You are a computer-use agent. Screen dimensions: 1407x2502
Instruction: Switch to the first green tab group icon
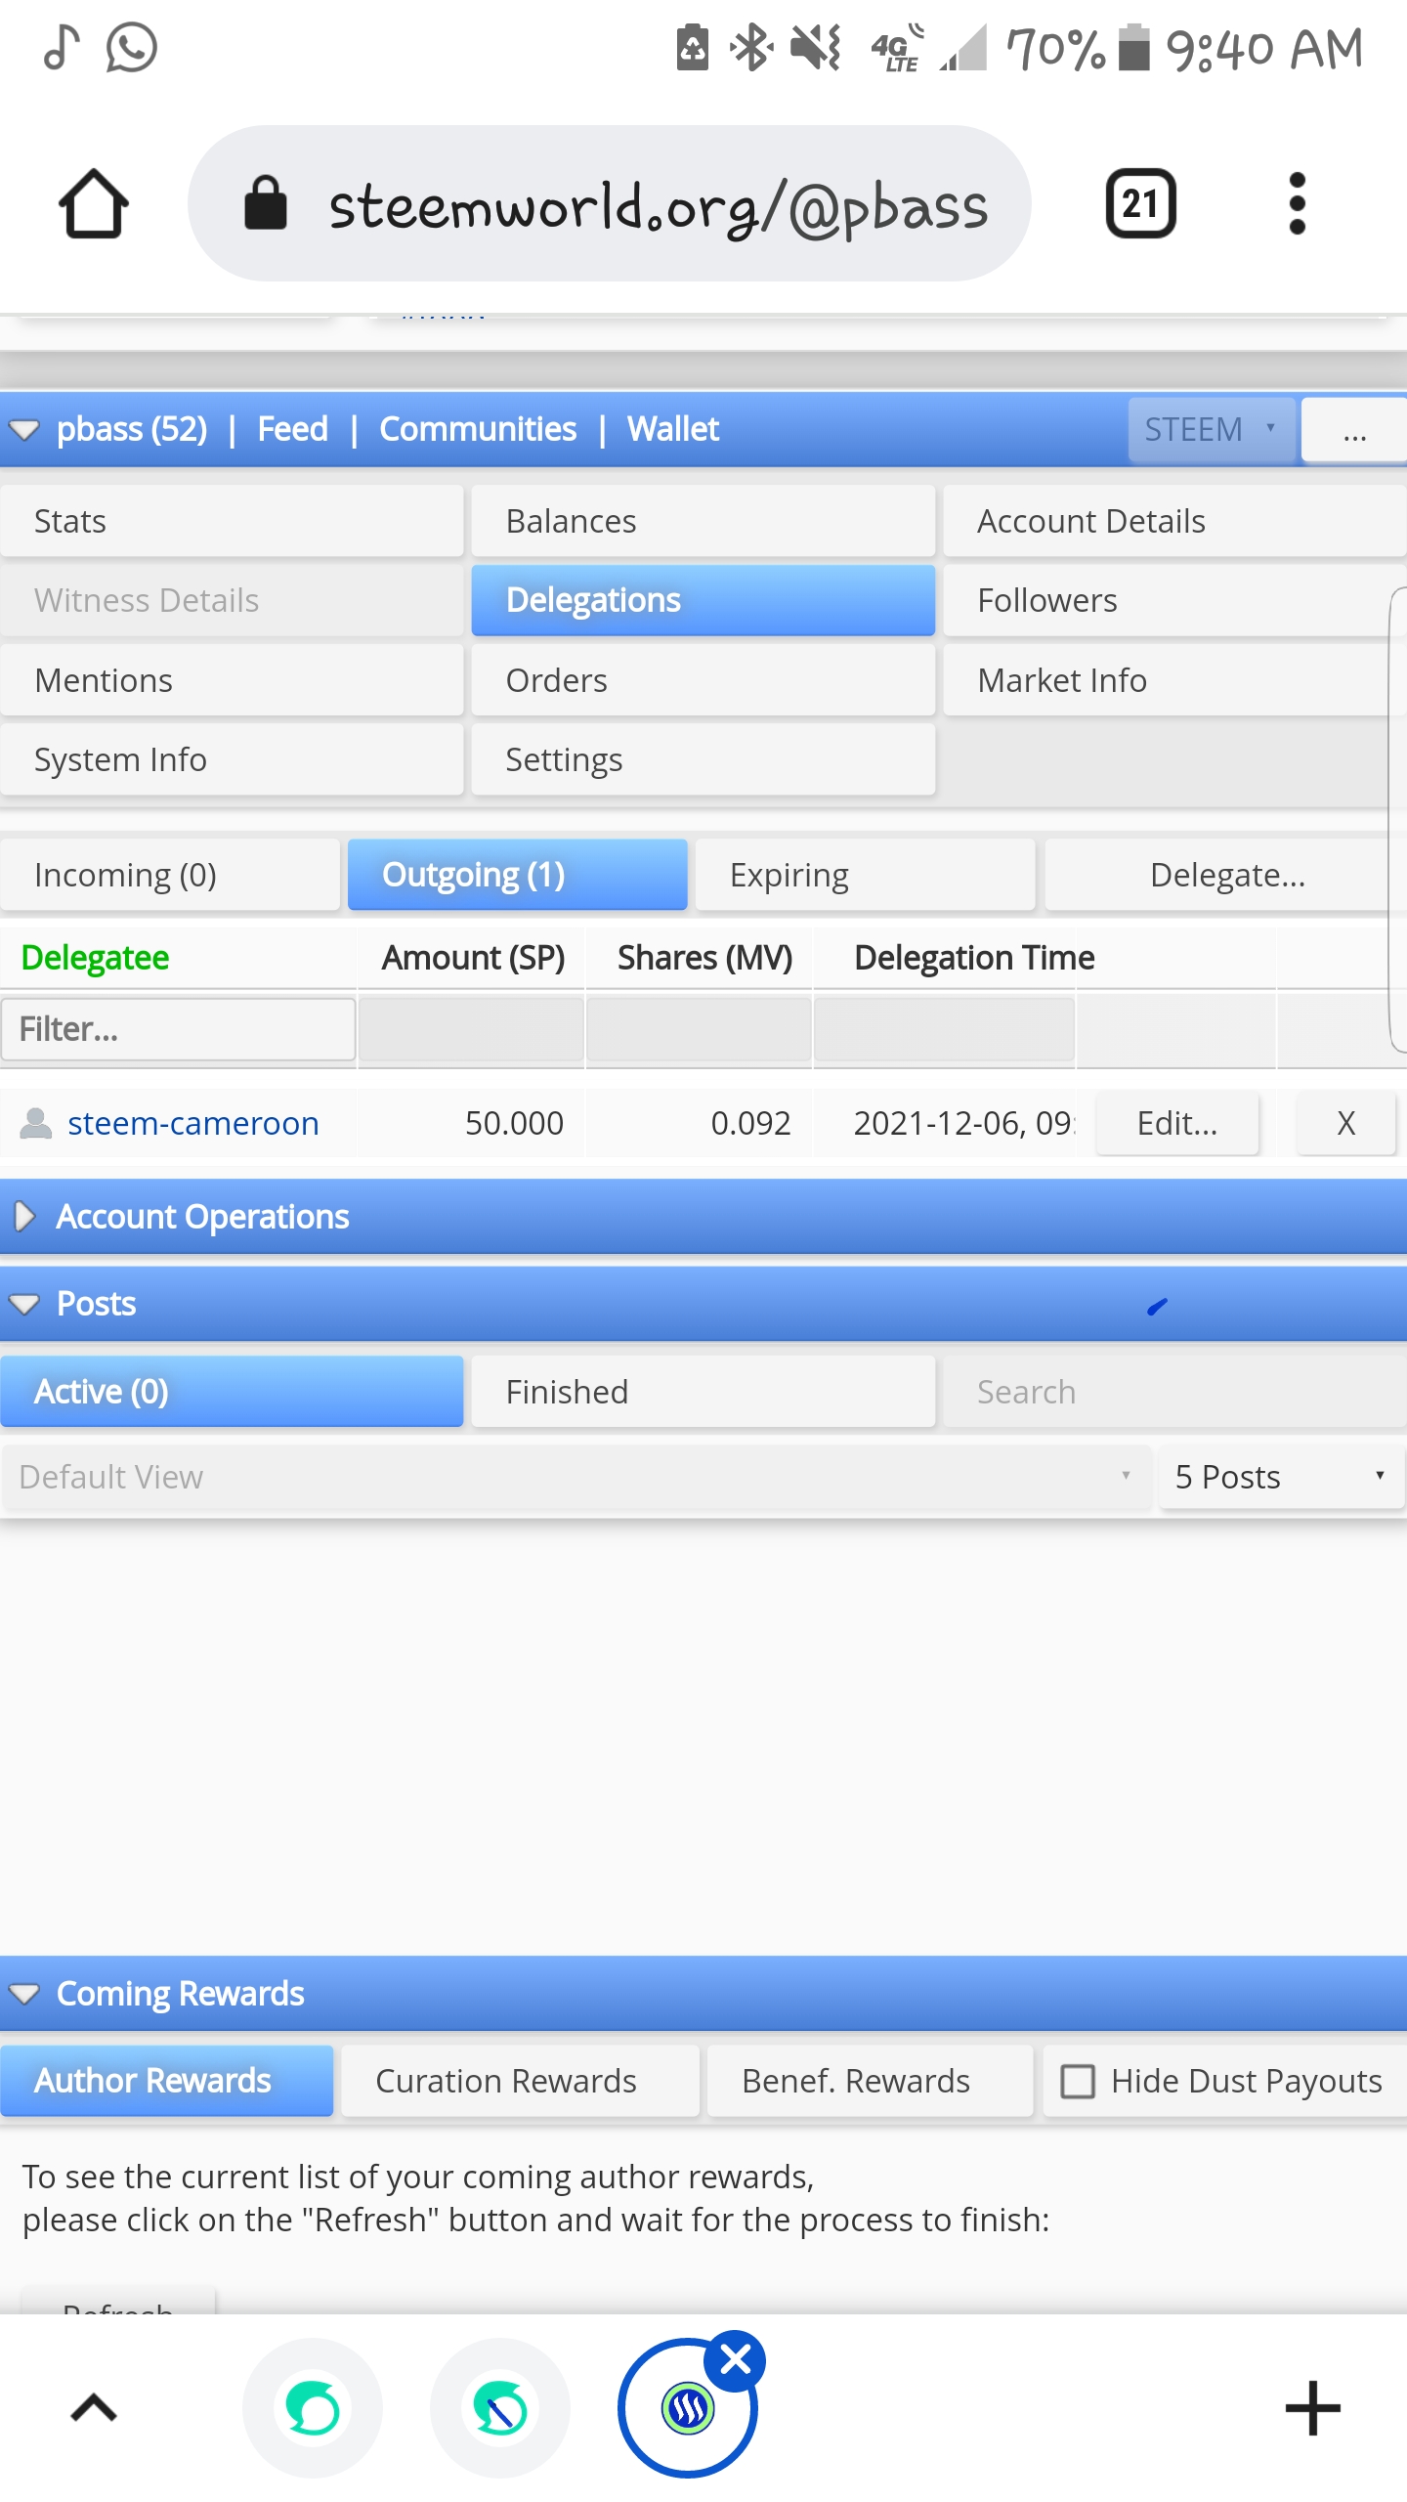pos(313,2408)
